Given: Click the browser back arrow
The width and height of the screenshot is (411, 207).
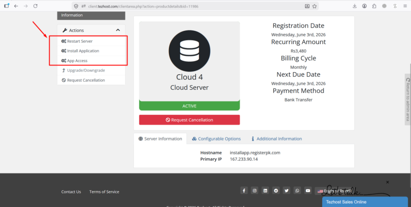Looking at the screenshot, I should tap(16, 6).
